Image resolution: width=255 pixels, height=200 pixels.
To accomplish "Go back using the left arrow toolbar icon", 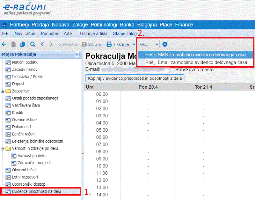I will point(4,44).
